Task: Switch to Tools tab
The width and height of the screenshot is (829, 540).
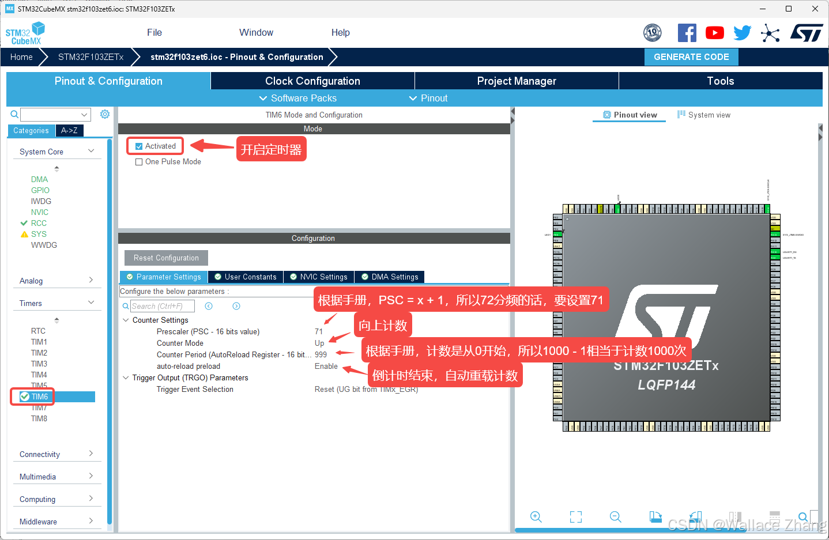Action: 721,81
